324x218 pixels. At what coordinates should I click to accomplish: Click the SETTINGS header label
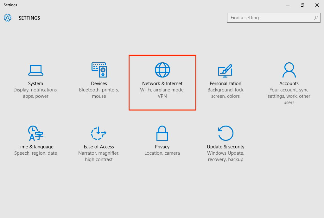tap(29, 18)
